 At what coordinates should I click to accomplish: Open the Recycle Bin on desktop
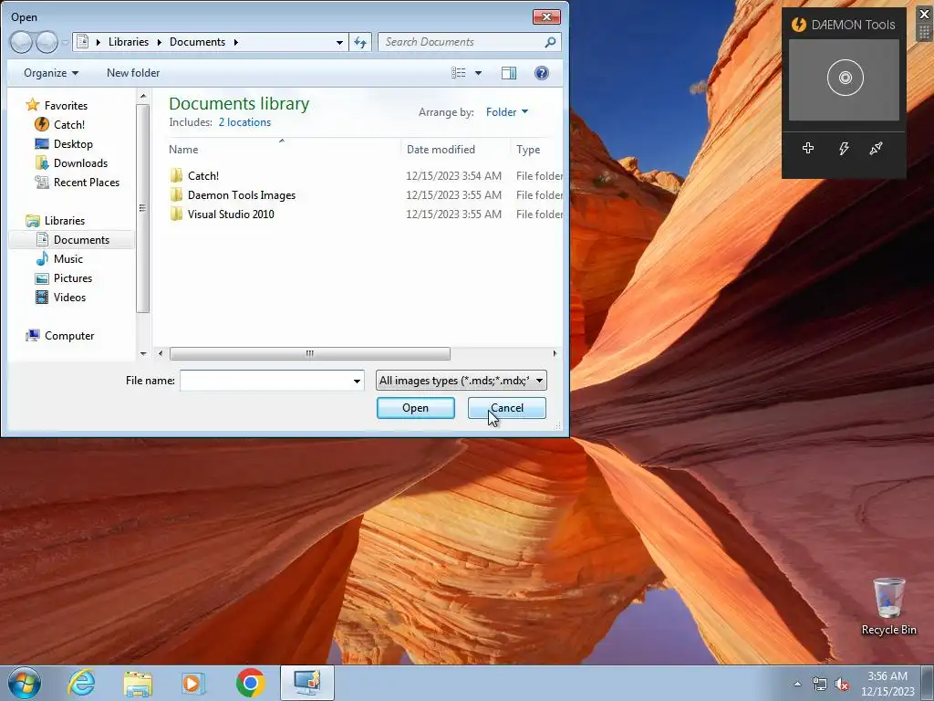(888, 605)
